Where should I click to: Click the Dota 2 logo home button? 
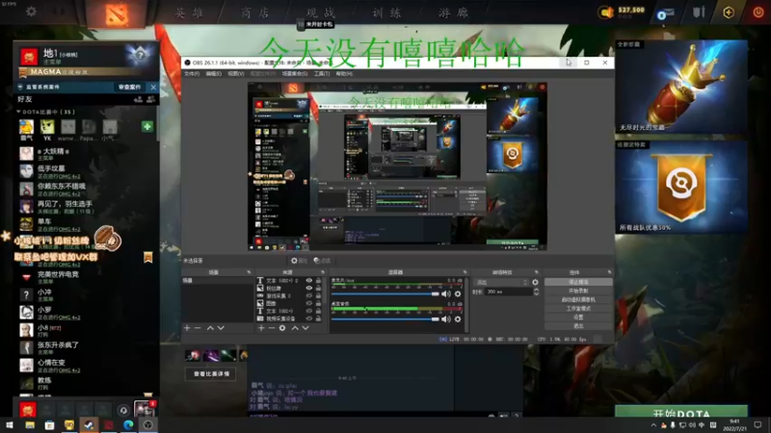tap(117, 13)
